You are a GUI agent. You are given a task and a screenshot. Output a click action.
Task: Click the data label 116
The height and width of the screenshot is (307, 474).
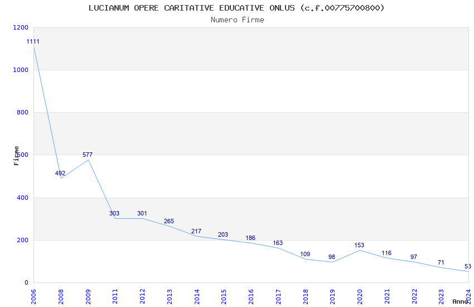point(386,253)
